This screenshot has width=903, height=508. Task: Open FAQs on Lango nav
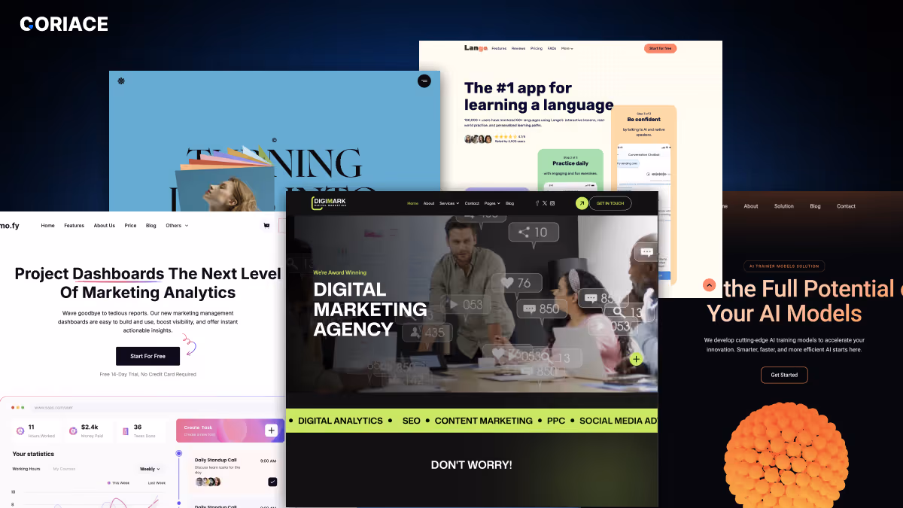552,48
